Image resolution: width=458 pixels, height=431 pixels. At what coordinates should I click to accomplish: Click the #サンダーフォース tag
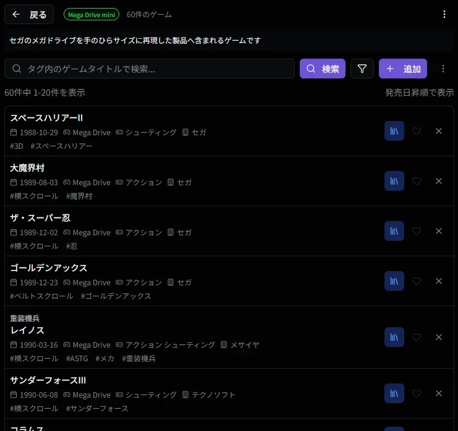(x=97, y=409)
